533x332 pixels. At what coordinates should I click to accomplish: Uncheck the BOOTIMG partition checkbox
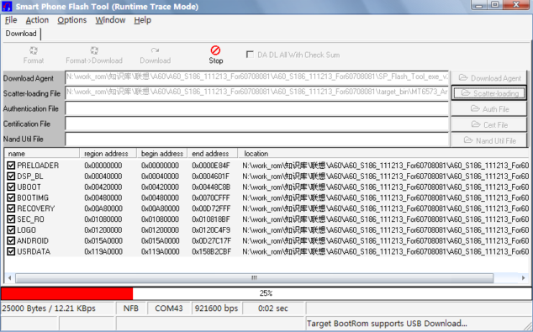coord(11,198)
